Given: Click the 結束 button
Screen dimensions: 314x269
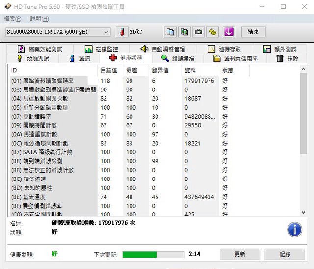Looking at the screenshot, I should point(253,32).
